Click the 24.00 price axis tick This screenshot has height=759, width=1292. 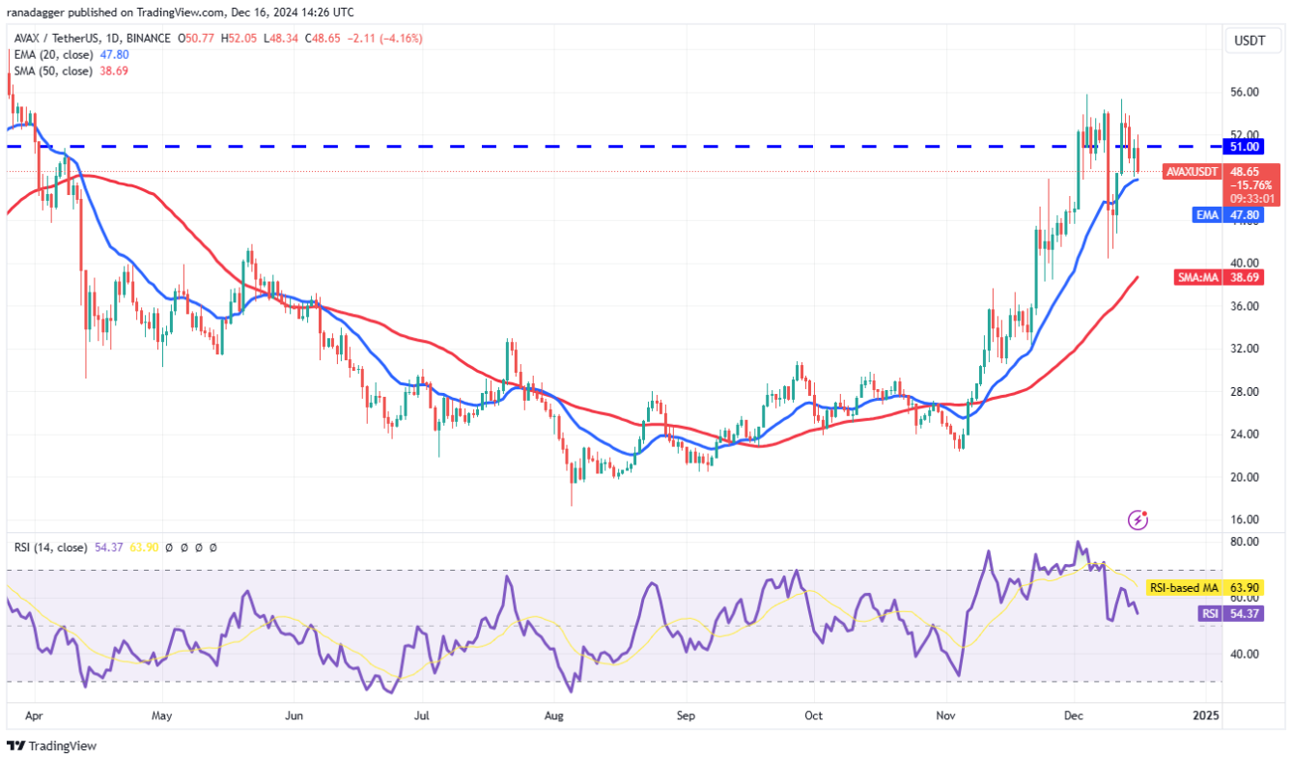click(x=1247, y=435)
